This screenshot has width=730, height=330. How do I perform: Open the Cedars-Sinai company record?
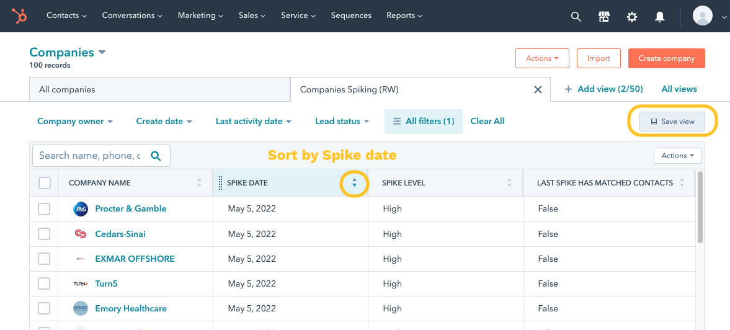pos(120,234)
